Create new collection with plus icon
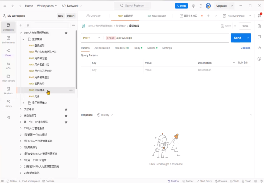The width and height of the screenshot is (264, 183). coord(21,25)
